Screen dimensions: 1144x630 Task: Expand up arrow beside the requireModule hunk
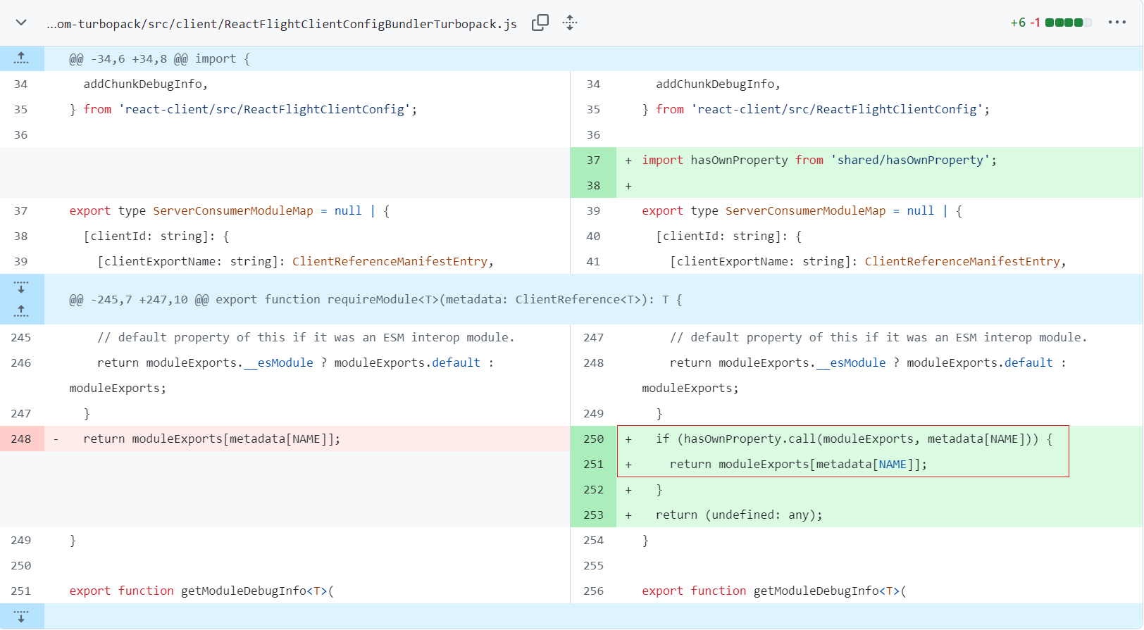click(21, 311)
